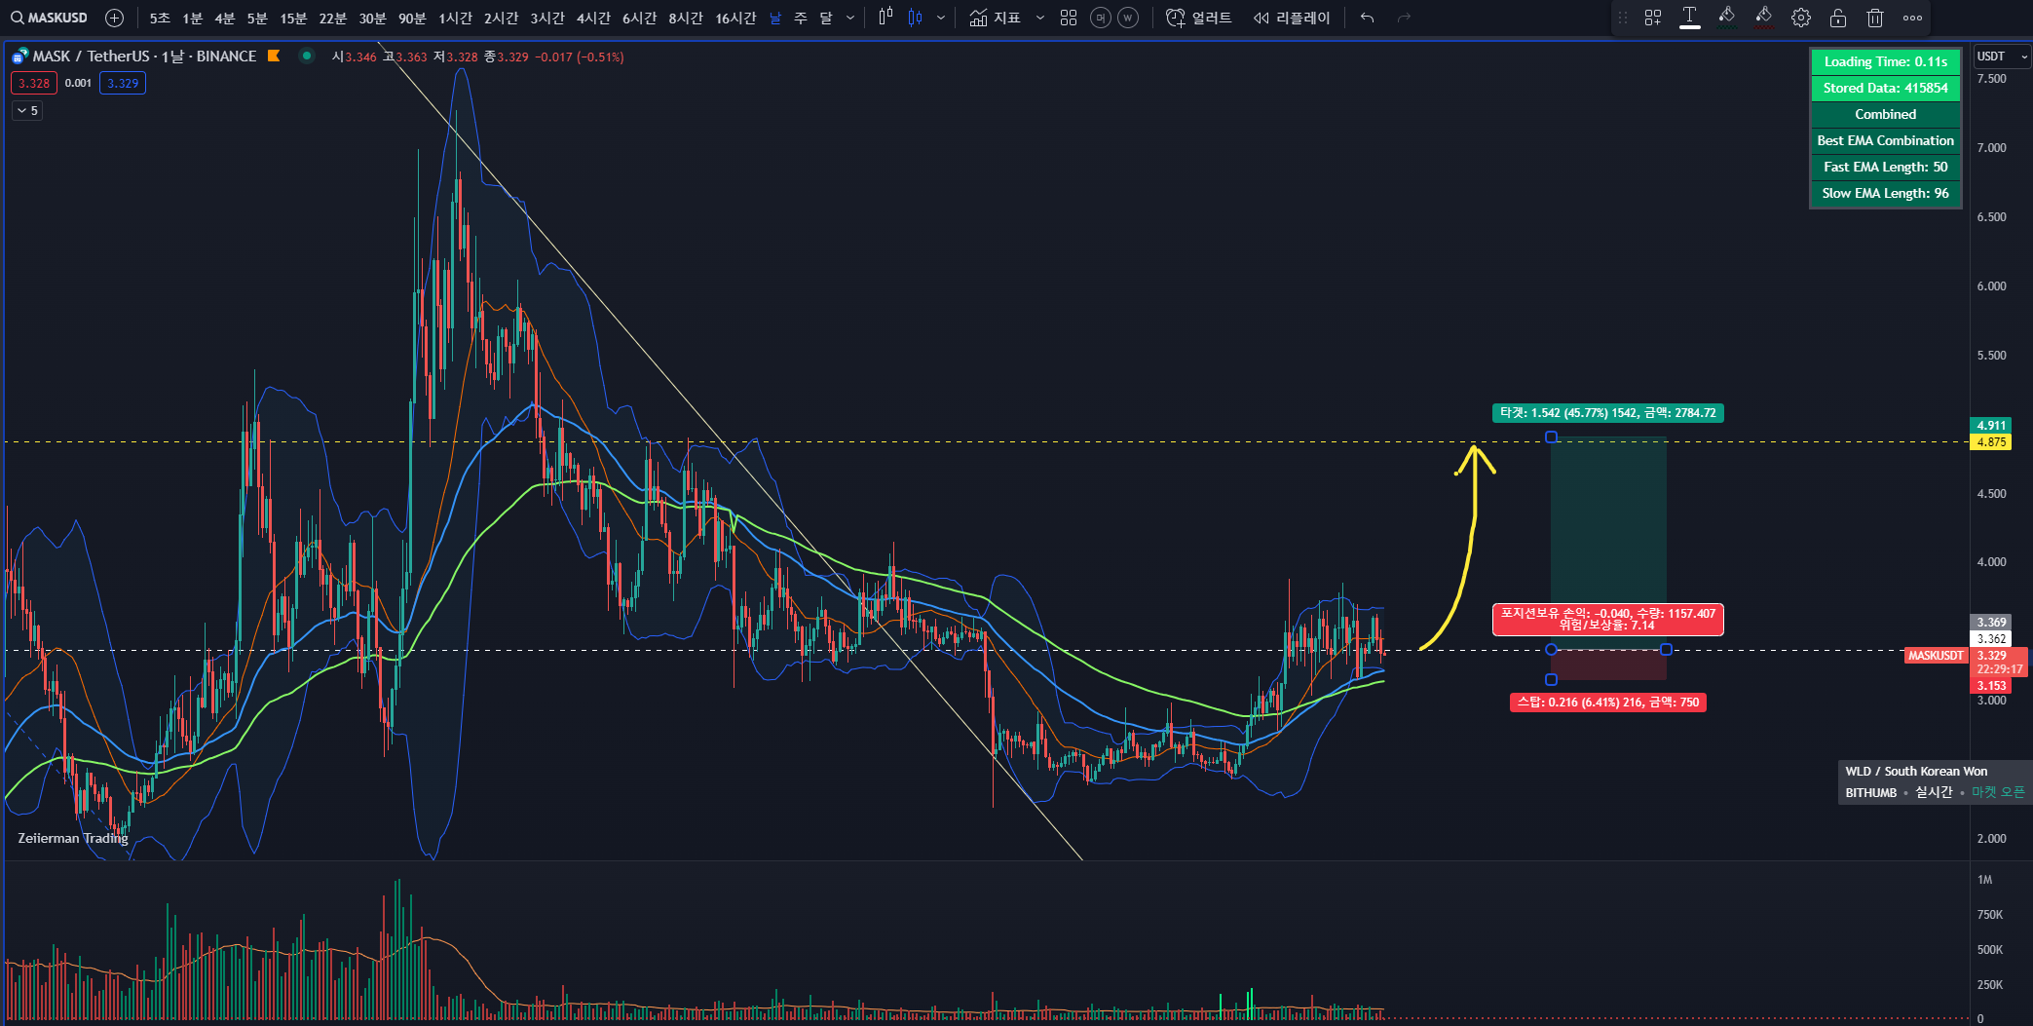Open drawing settings gear icon
This screenshot has height=1026, width=2033.
1801,18
